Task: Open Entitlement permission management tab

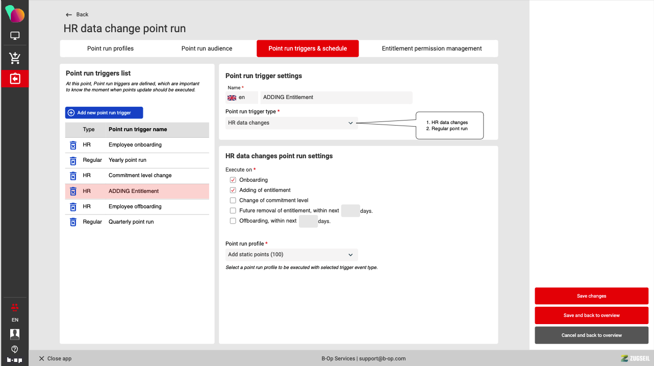Action: 432,48
